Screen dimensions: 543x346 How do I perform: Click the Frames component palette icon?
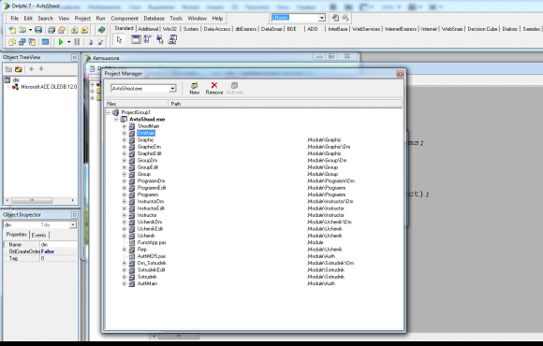136,40
